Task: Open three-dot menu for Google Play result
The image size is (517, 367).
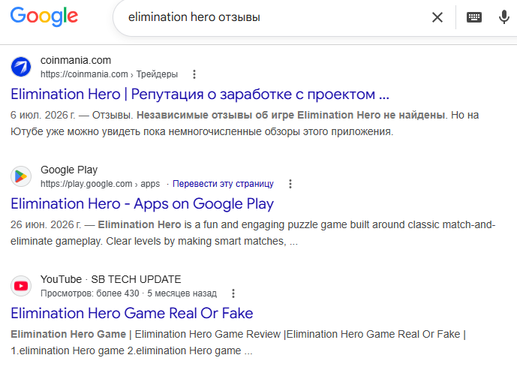Action: (x=290, y=184)
